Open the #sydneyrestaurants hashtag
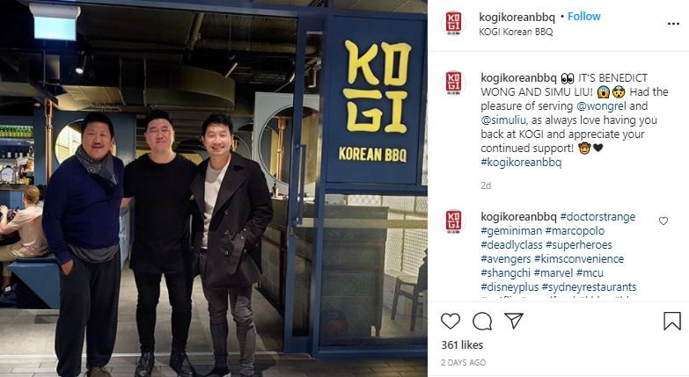689x377 pixels. tap(589, 287)
